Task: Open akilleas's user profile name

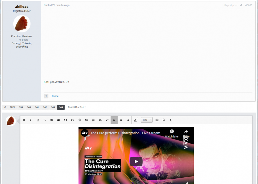Action: click(22, 7)
